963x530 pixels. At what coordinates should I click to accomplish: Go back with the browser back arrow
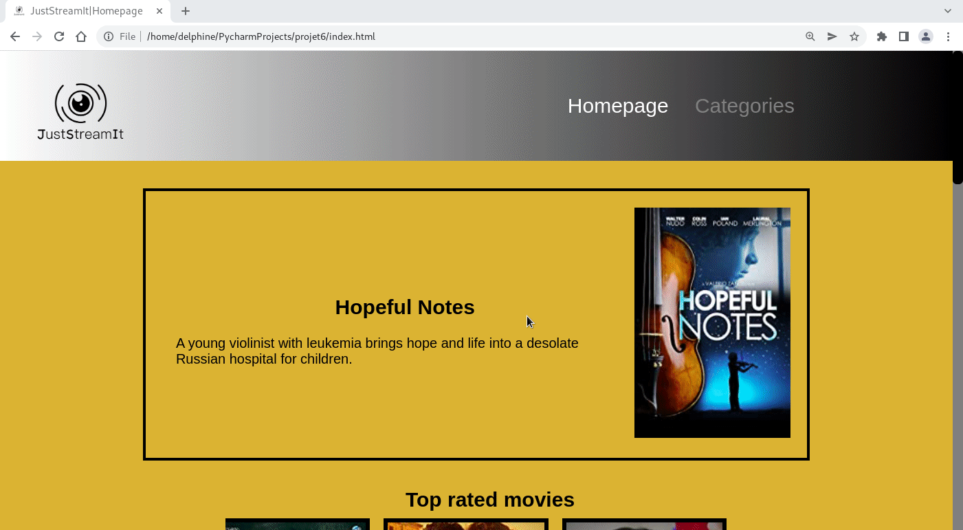click(15, 36)
